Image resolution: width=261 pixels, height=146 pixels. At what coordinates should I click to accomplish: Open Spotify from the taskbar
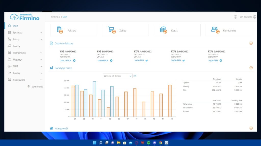point(149,143)
